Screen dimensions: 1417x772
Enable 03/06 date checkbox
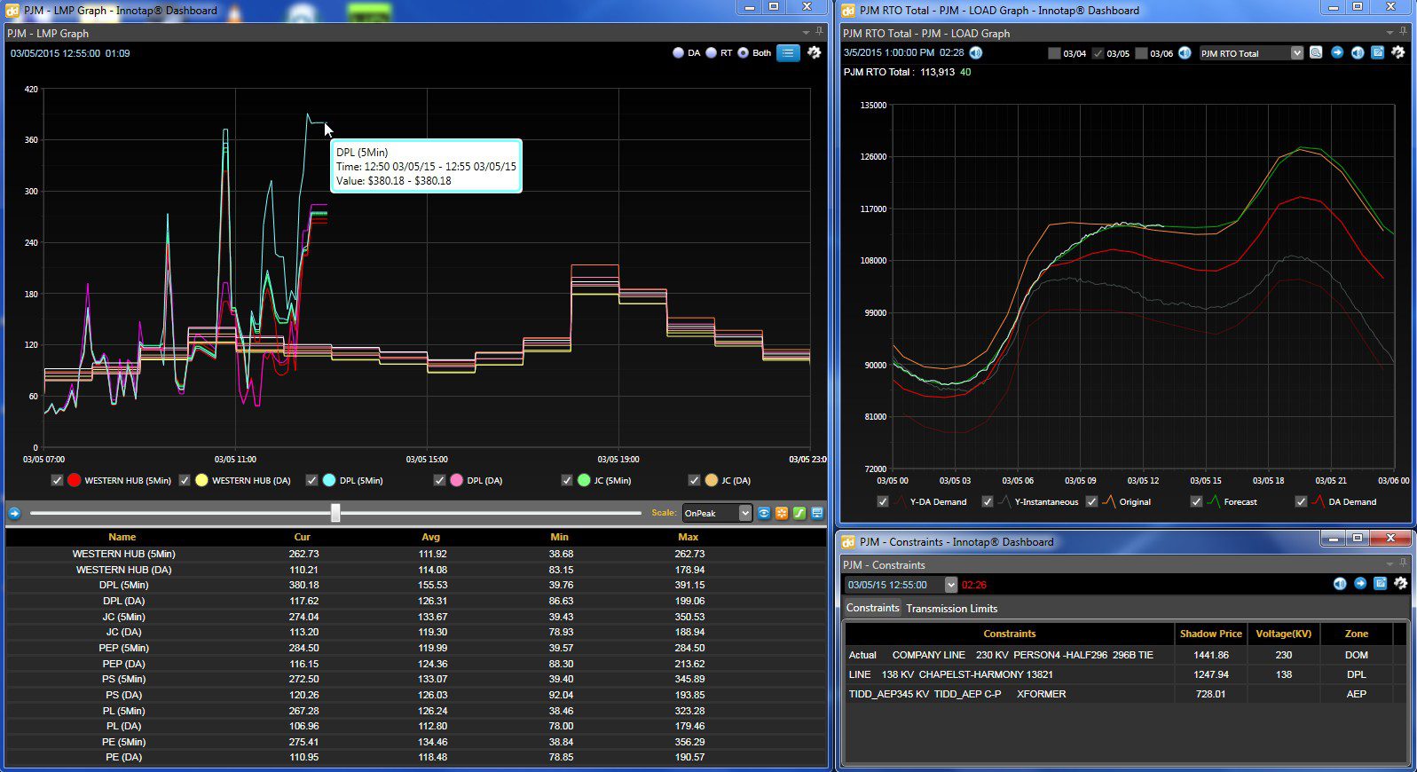[1142, 53]
